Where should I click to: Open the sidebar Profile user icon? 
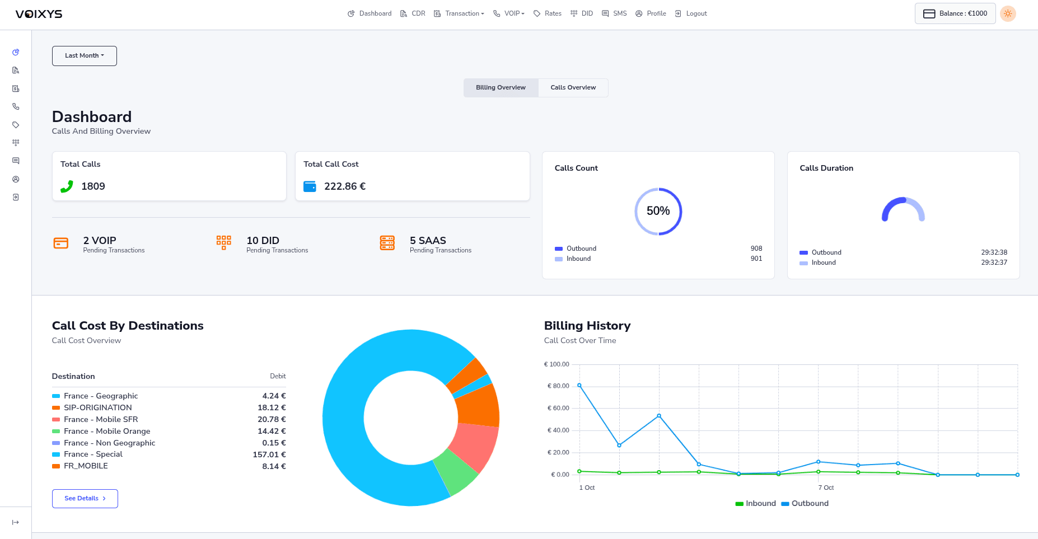pos(16,179)
